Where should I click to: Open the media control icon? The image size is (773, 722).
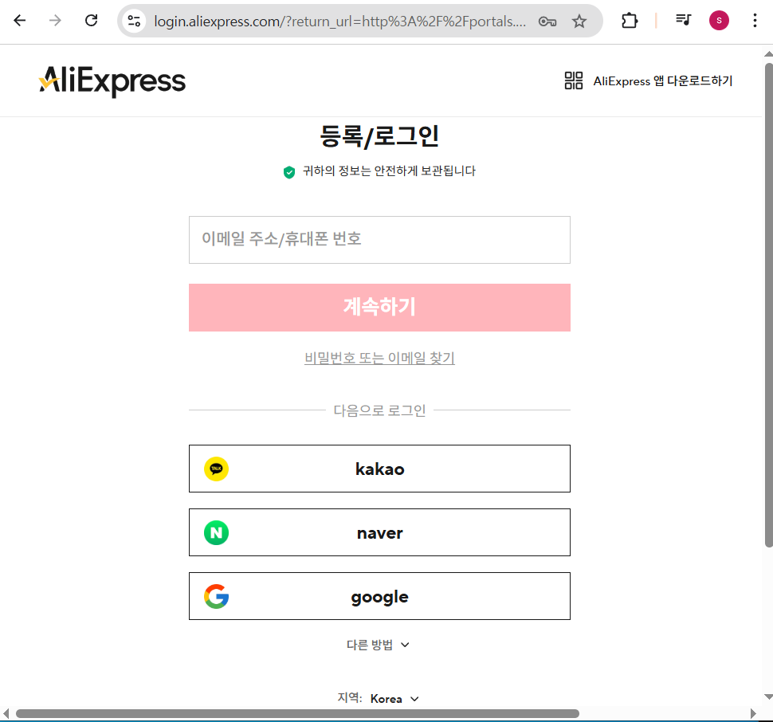[x=683, y=20]
